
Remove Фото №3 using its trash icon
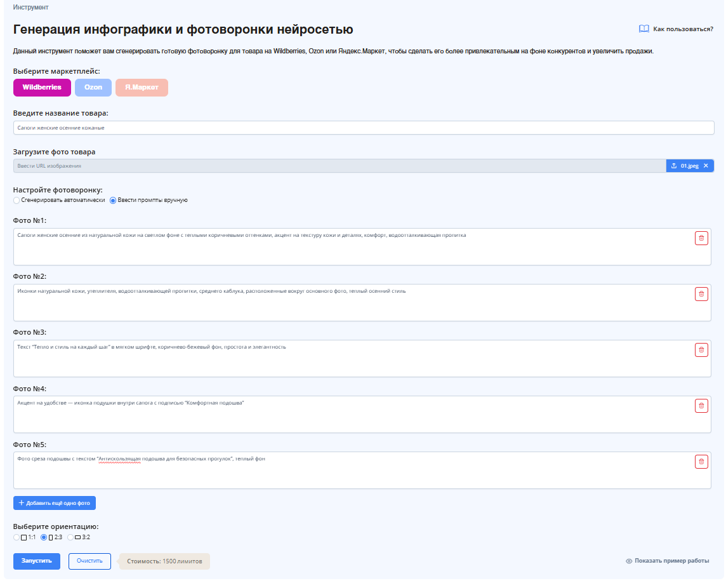[701, 350]
